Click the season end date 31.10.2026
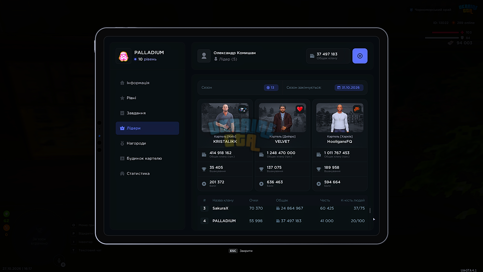 pos(349,88)
